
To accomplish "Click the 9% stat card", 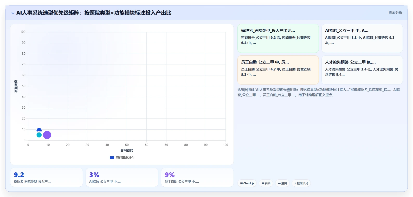I will click(197, 177).
